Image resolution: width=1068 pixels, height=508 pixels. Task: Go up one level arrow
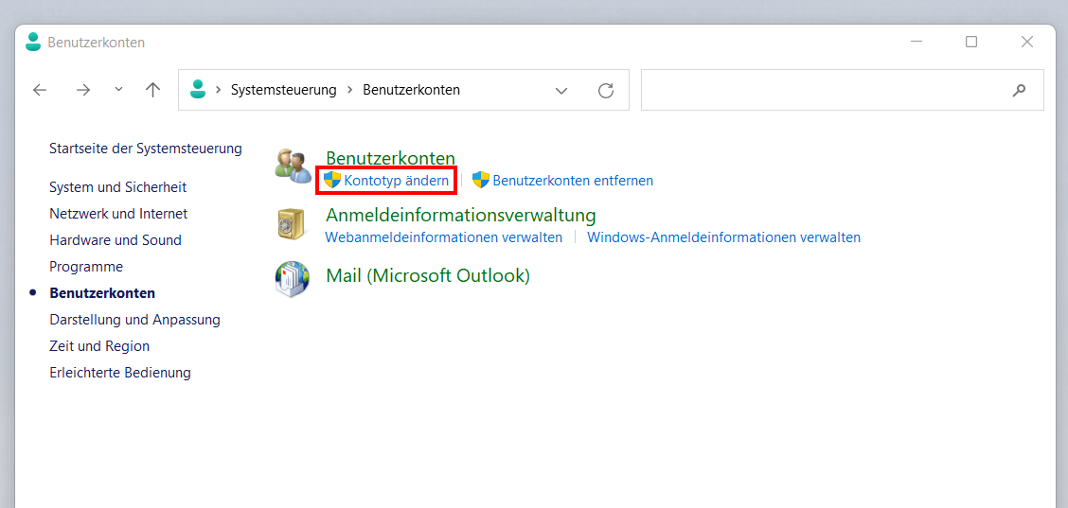coord(152,90)
